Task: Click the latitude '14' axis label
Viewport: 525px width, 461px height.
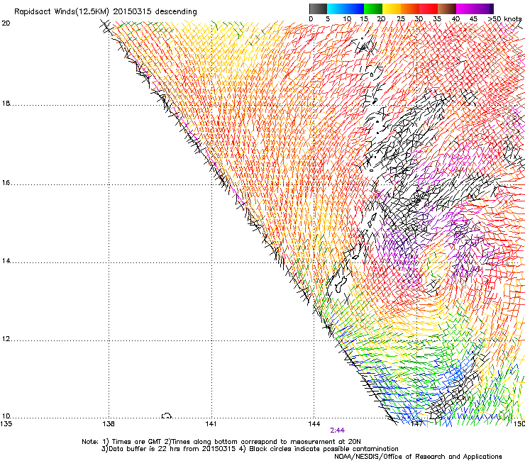Action: 6,261
